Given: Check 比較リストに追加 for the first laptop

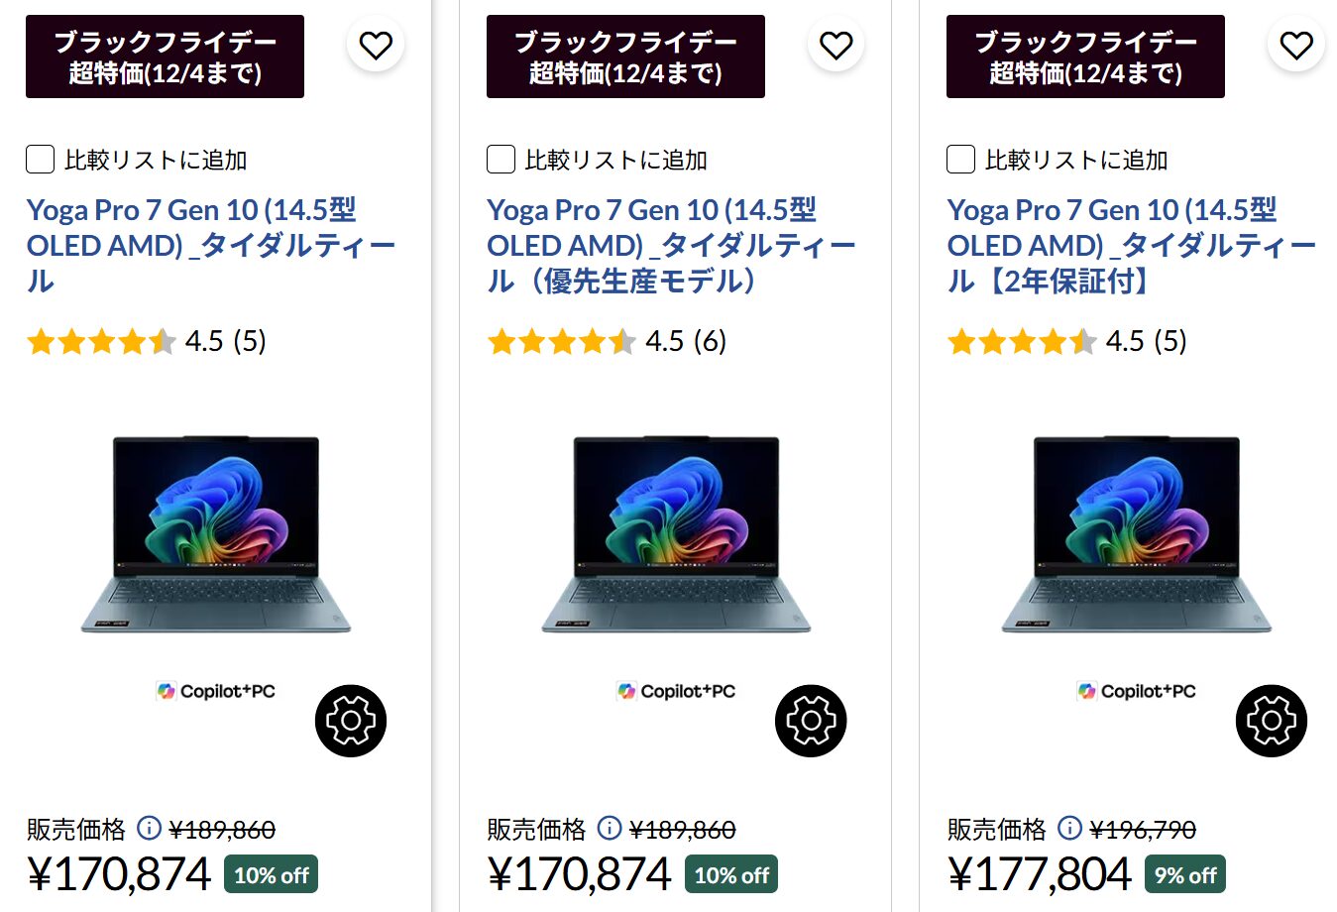Looking at the screenshot, I should [40, 160].
